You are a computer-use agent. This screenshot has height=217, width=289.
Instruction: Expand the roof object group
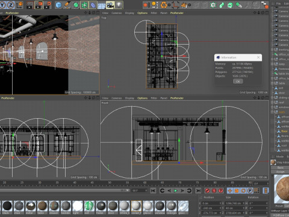point(272,102)
